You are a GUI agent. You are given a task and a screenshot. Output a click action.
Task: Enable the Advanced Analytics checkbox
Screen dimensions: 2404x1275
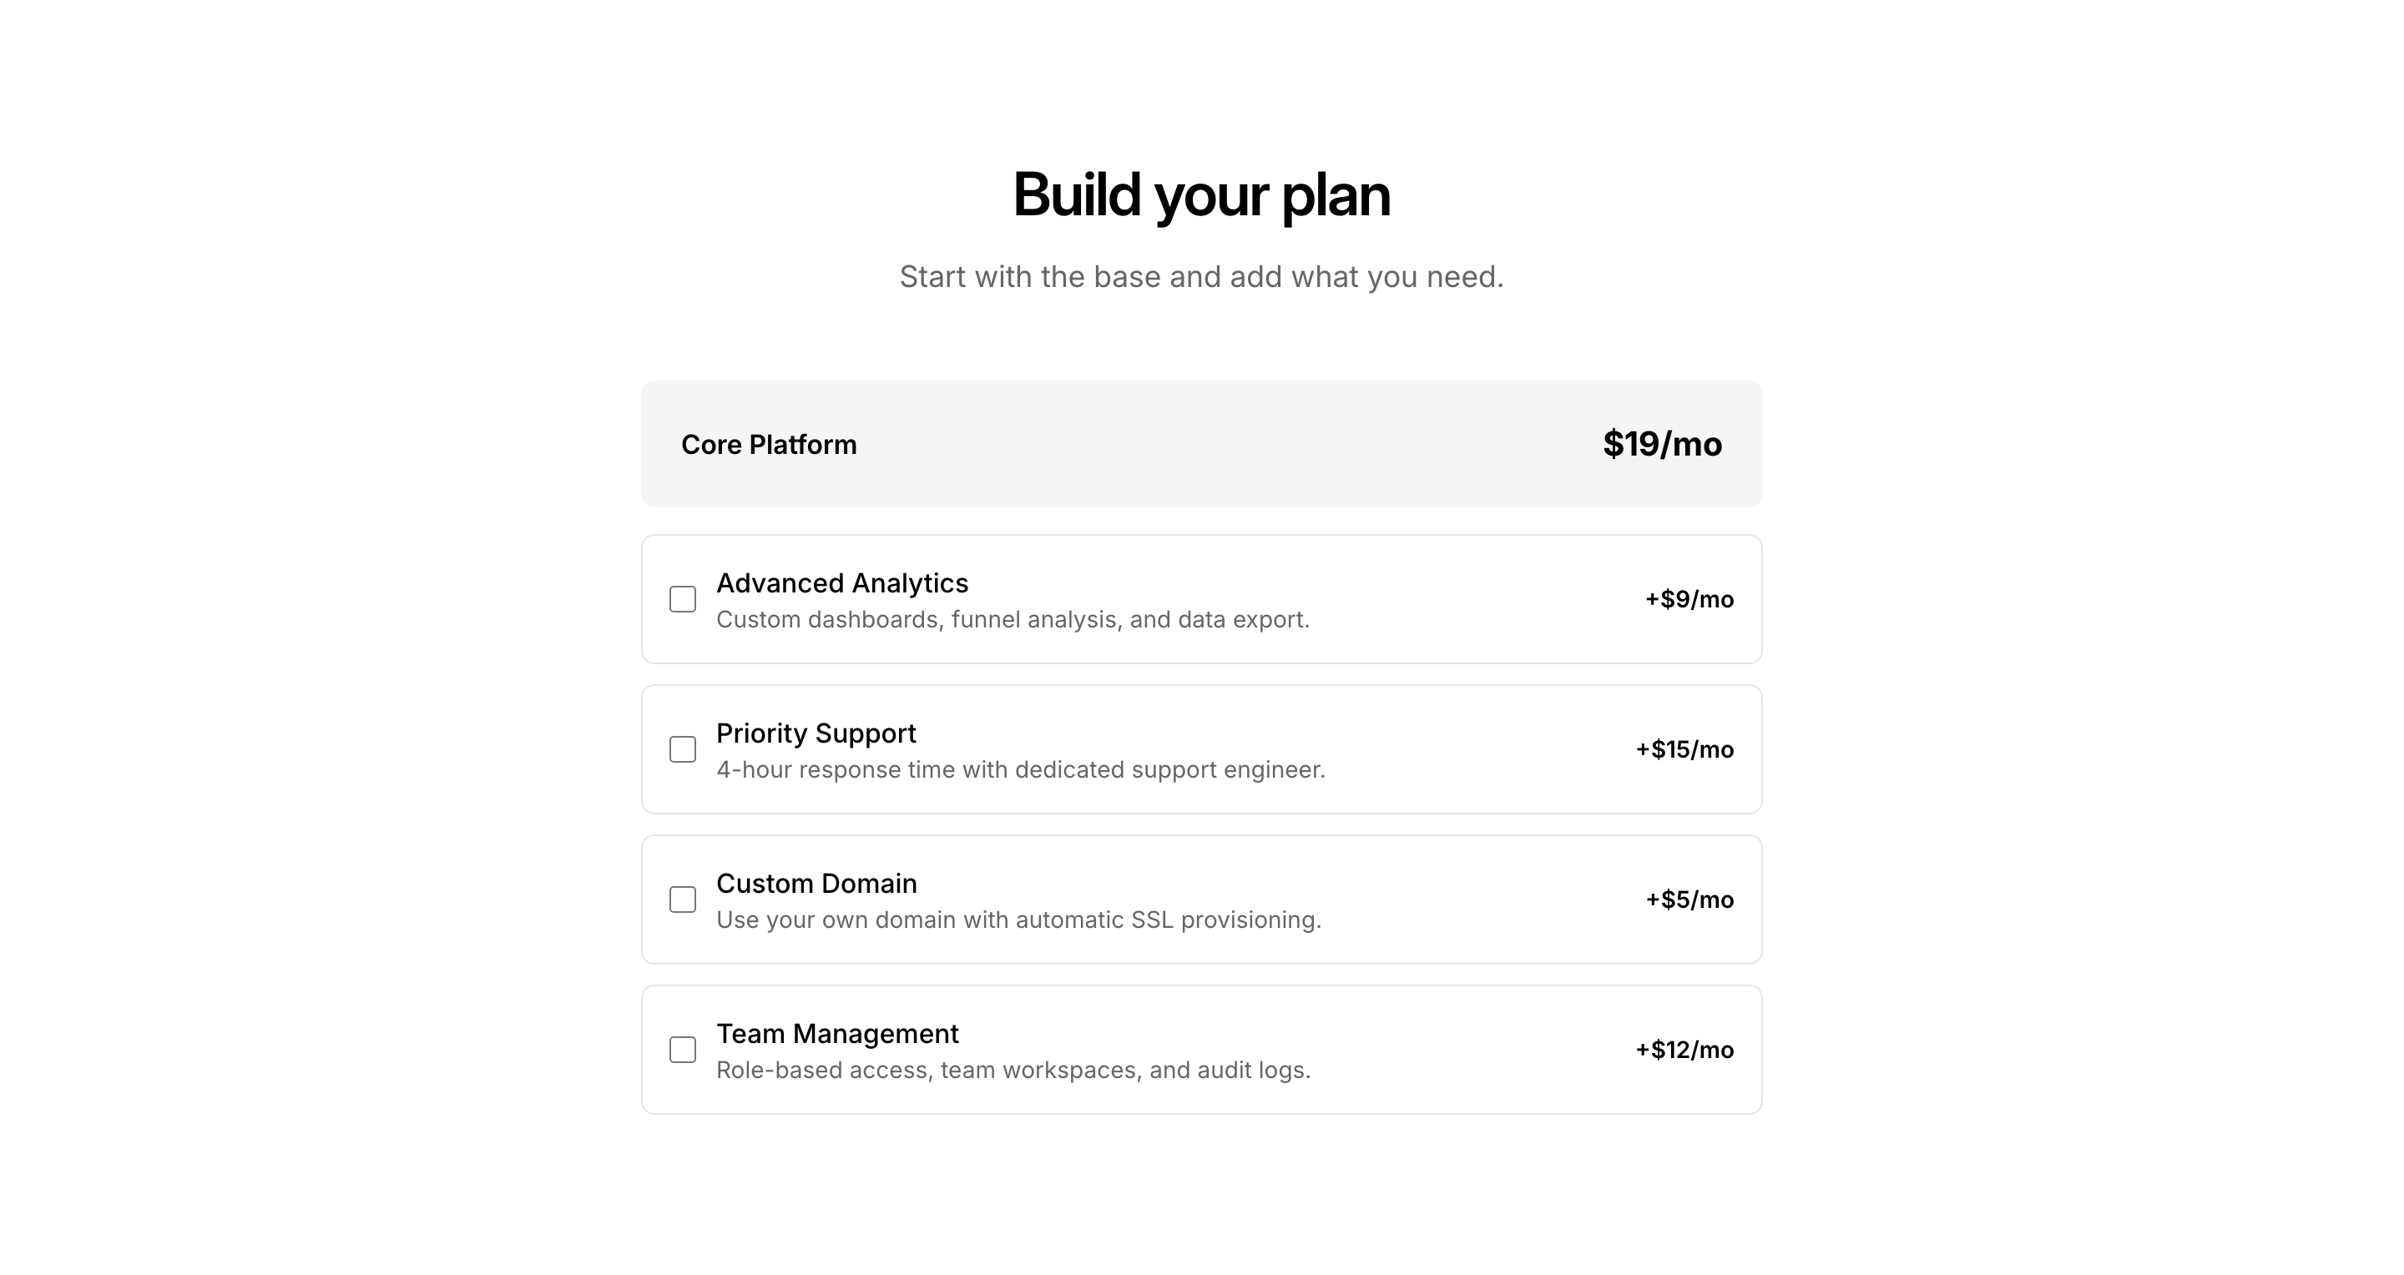tap(682, 599)
